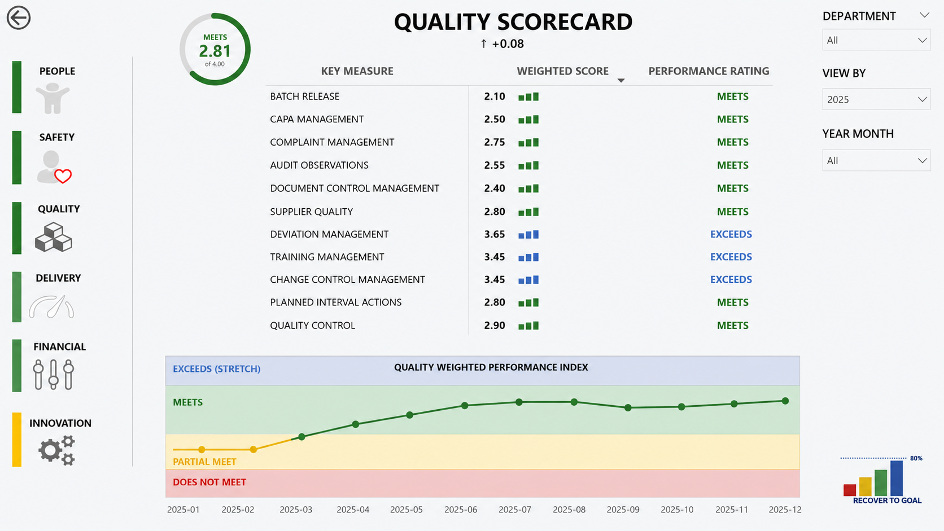Click the People green status bar
The width and height of the screenshot is (944, 531).
coord(17,87)
